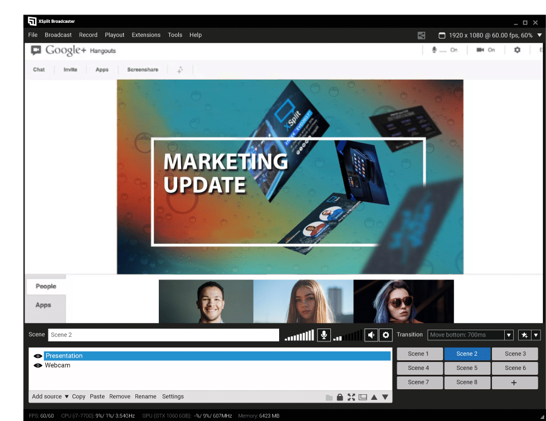546x421 pixels.
Task: Expand resolution and fps dropdown arrow
Action: [539, 35]
